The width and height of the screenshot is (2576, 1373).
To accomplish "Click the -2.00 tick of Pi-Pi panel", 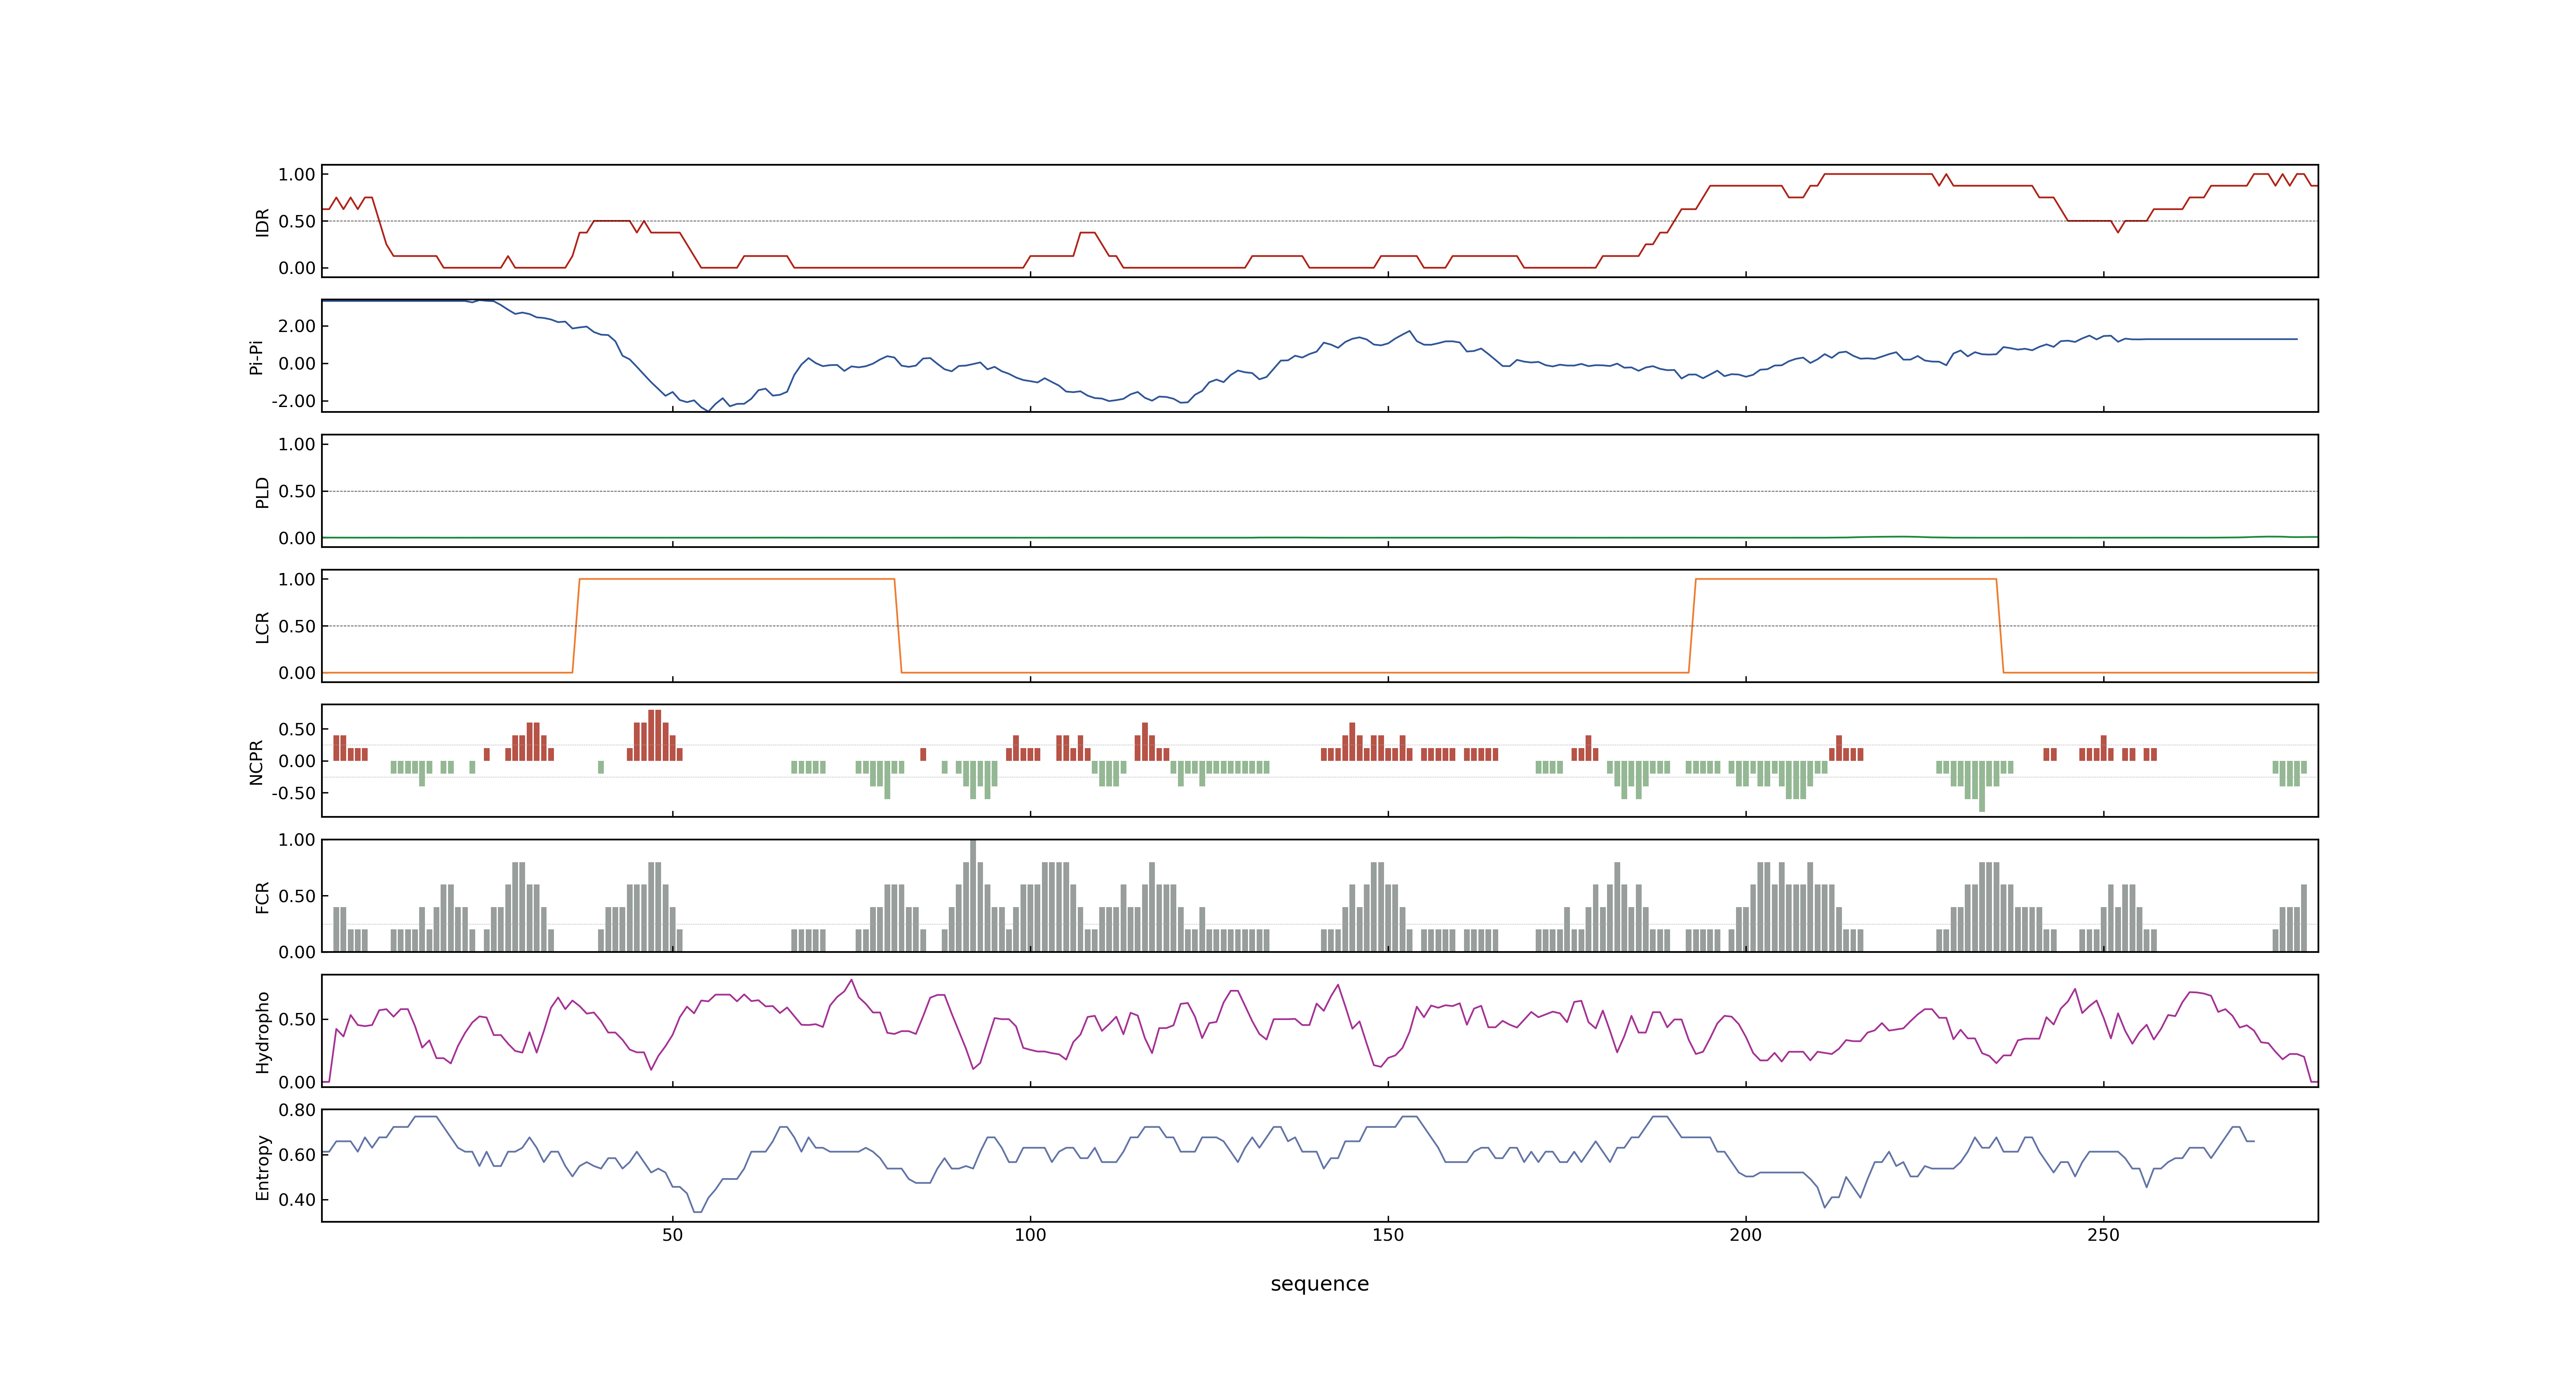I will [294, 401].
